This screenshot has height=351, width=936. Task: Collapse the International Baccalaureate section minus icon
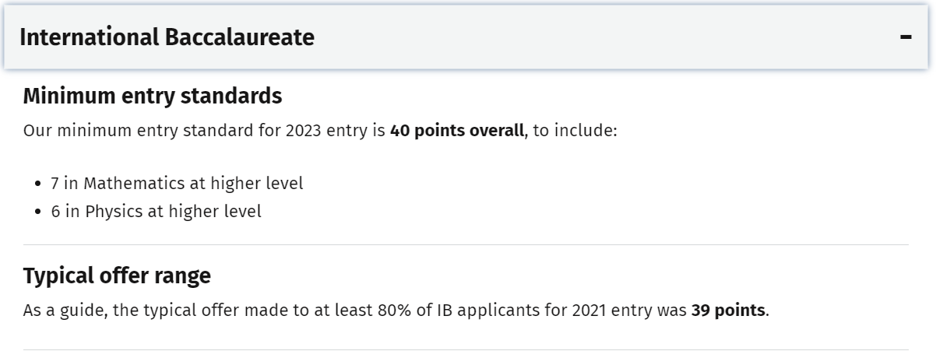[906, 37]
